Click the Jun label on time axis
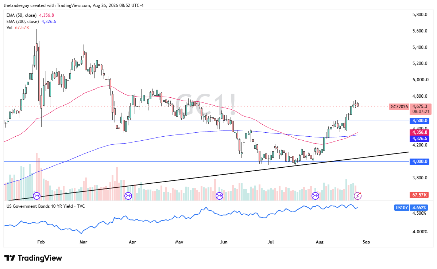 coord(224,242)
